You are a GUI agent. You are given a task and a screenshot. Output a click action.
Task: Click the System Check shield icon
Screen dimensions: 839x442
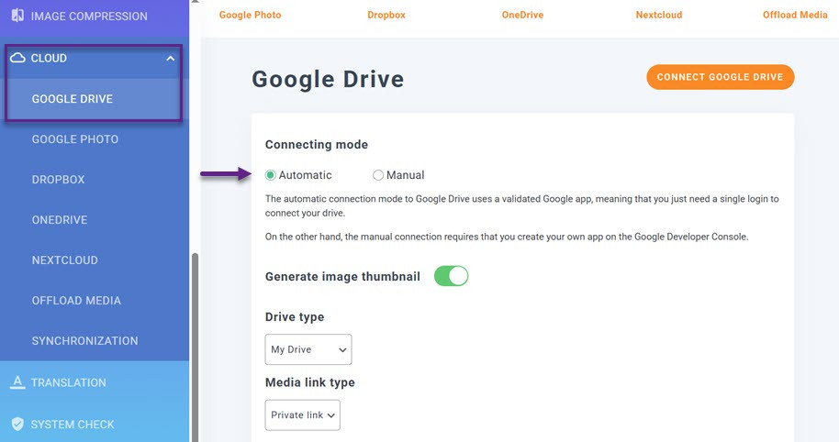click(x=17, y=425)
